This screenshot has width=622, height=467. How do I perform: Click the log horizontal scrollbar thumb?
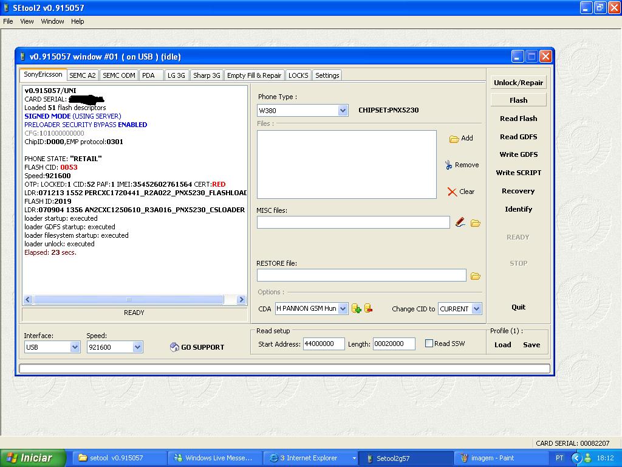(x=129, y=299)
